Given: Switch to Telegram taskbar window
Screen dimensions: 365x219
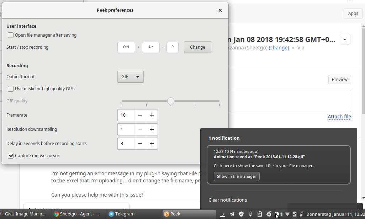Looking at the screenshot, I should [x=134, y=214].
